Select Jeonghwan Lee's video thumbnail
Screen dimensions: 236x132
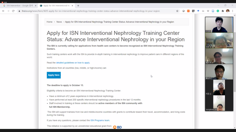(x=219, y=103)
